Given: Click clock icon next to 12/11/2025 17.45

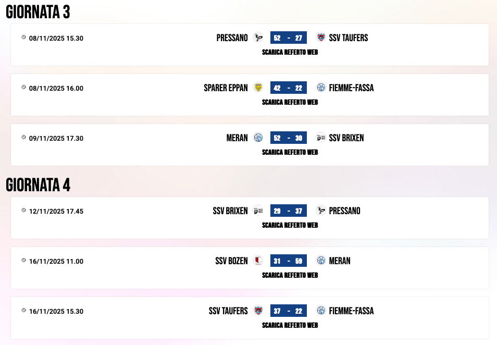Looking at the screenshot, I should [x=23, y=211].
